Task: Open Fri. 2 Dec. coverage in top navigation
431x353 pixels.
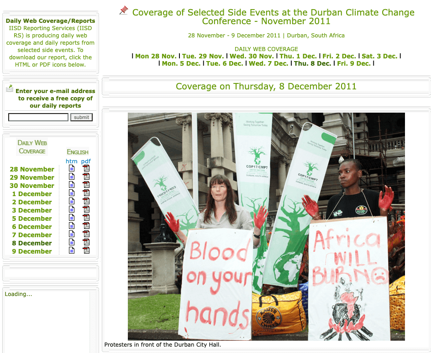Action: tap(339, 56)
